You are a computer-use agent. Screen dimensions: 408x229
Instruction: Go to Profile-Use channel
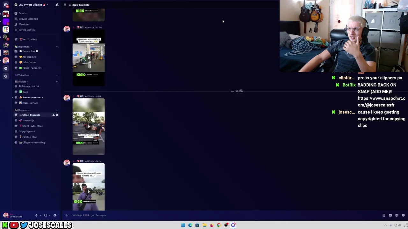point(36,137)
